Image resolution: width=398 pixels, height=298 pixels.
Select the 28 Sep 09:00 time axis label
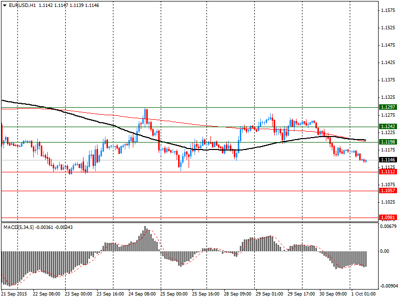pos(238,294)
